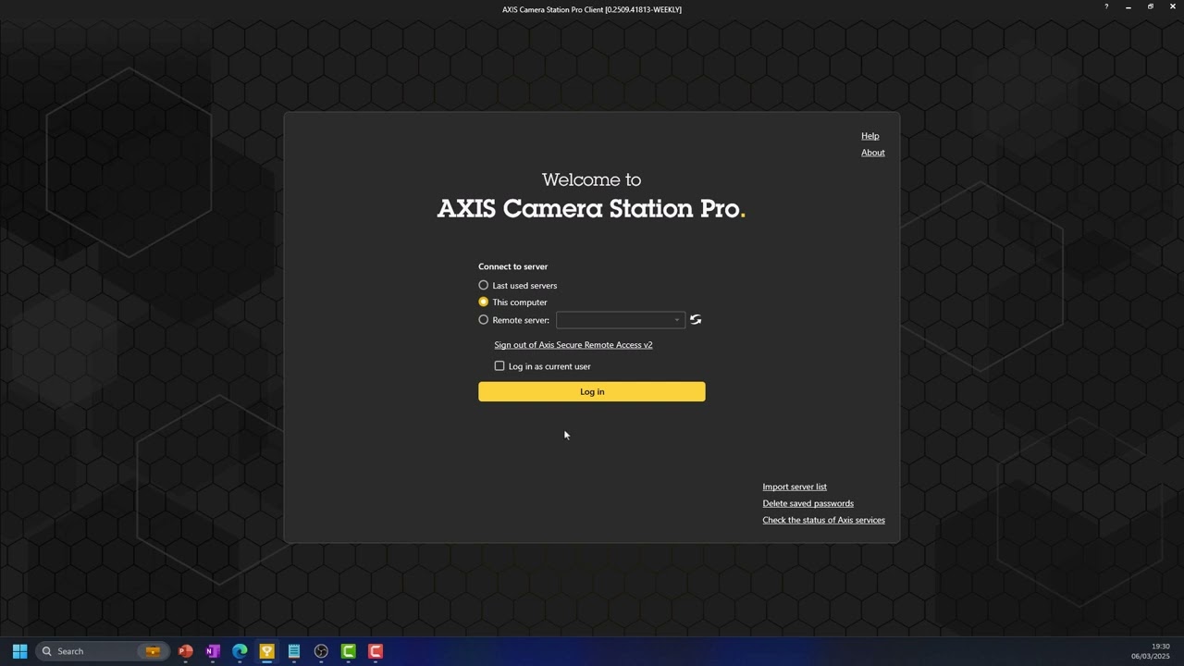
Task: Click the briefcase icon in the search box
Action: click(x=153, y=651)
